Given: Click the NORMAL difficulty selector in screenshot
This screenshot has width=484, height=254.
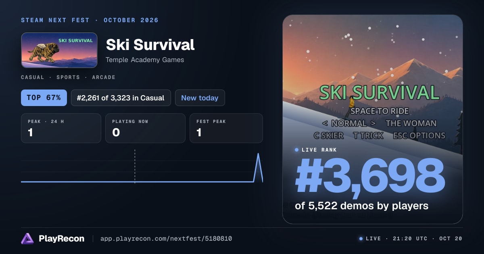Looking at the screenshot, I should tap(349, 123).
